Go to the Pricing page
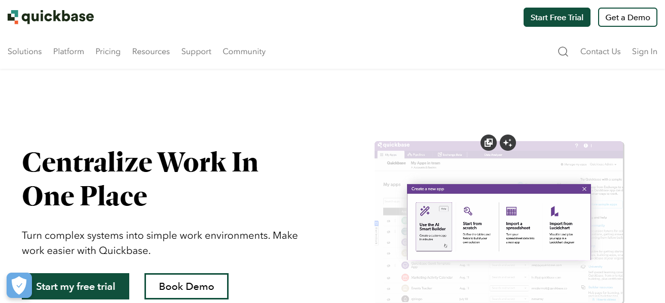This screenshot has width=665, height=303. [x=108, y=52]
